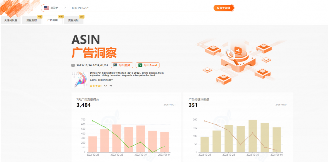Screen dimensions: 328x162
Task: Click the first green line point at 2022-12-26
Action: pyautogui.click(x=93, y=121)
